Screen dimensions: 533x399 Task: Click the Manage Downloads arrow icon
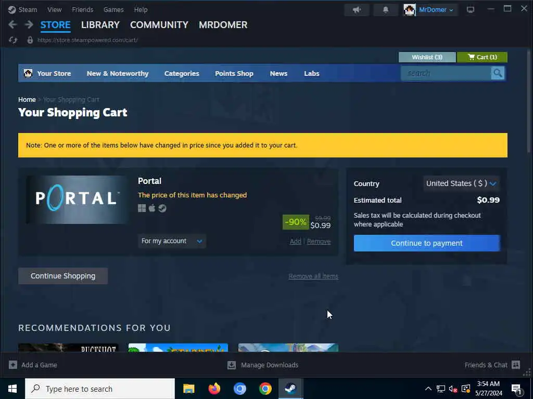pos(232,365)
